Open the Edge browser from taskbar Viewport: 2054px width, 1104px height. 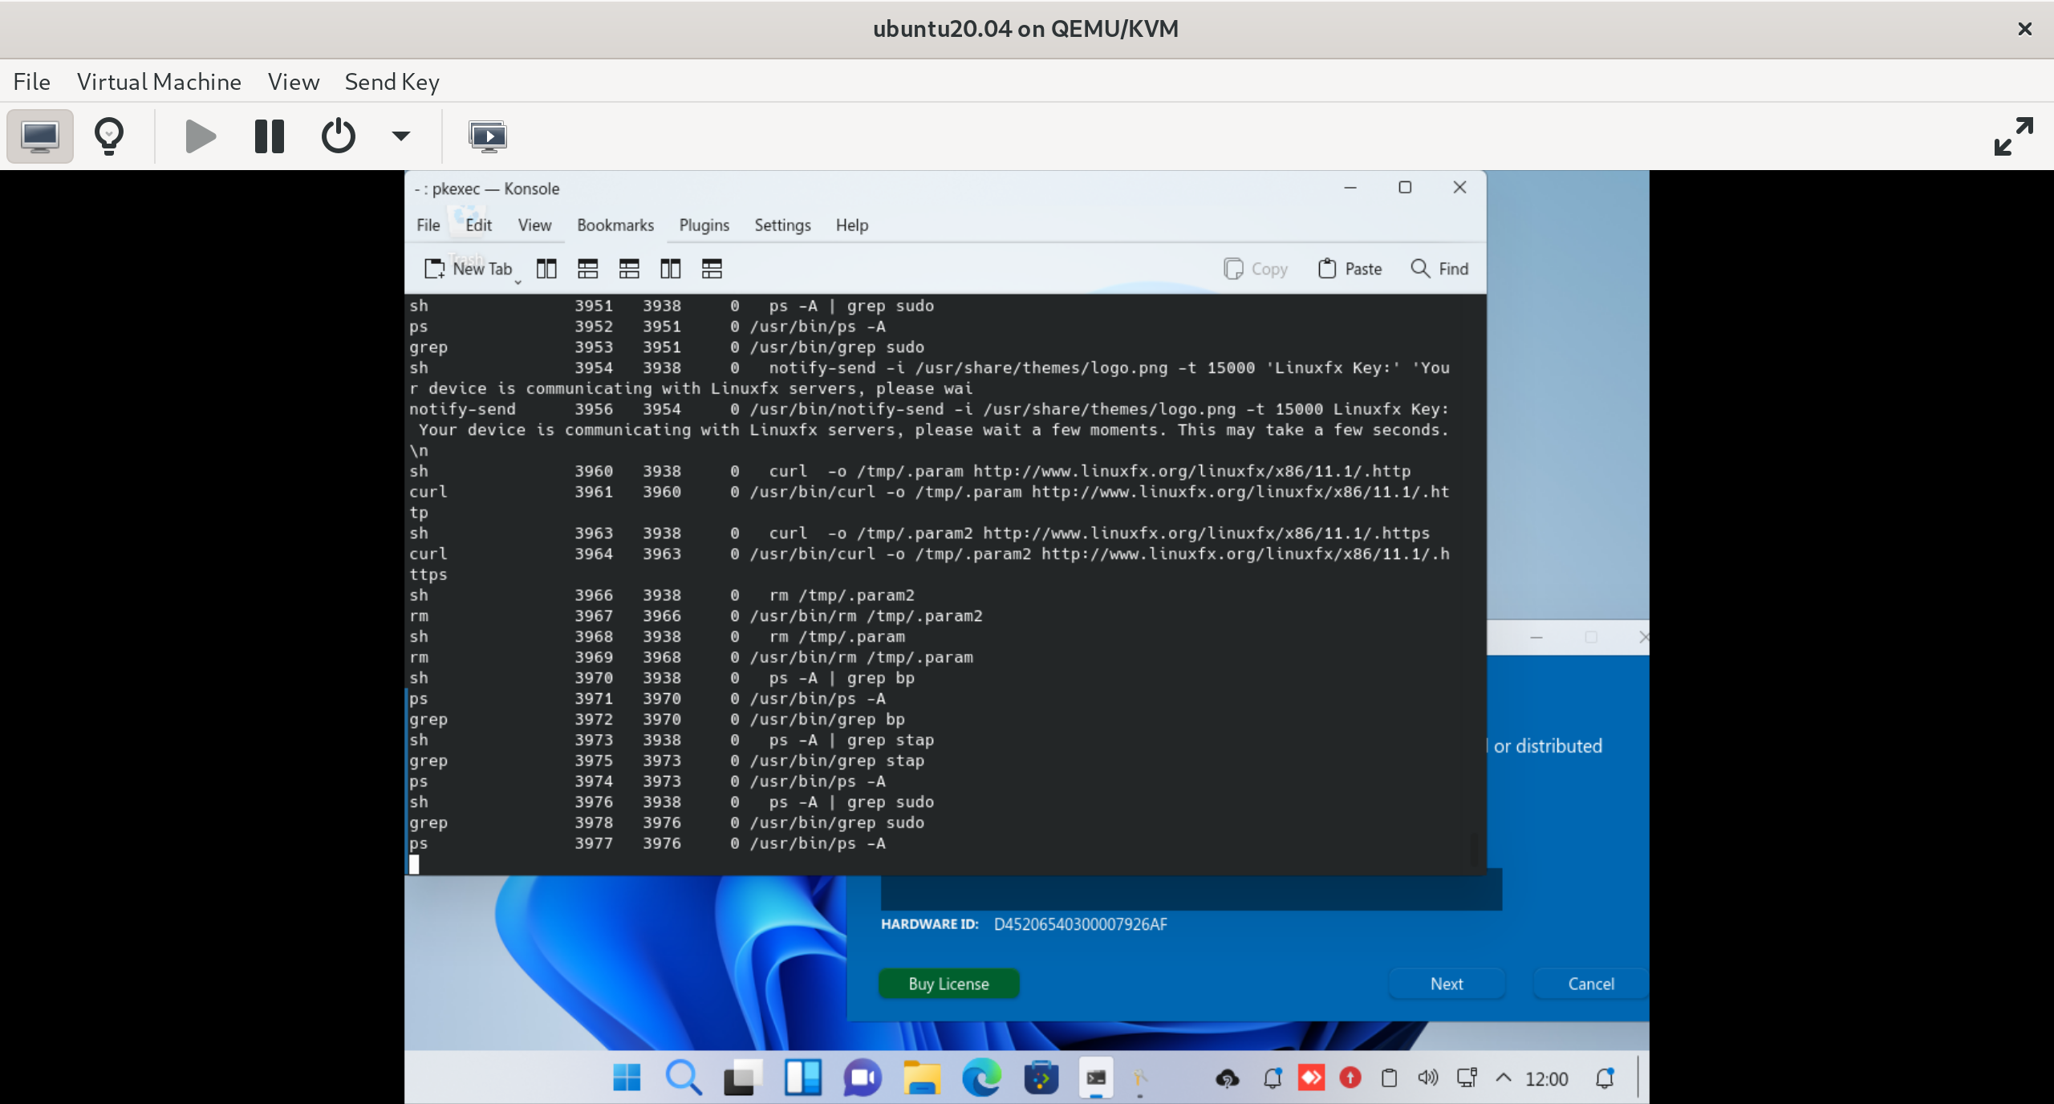[981, 1078]
